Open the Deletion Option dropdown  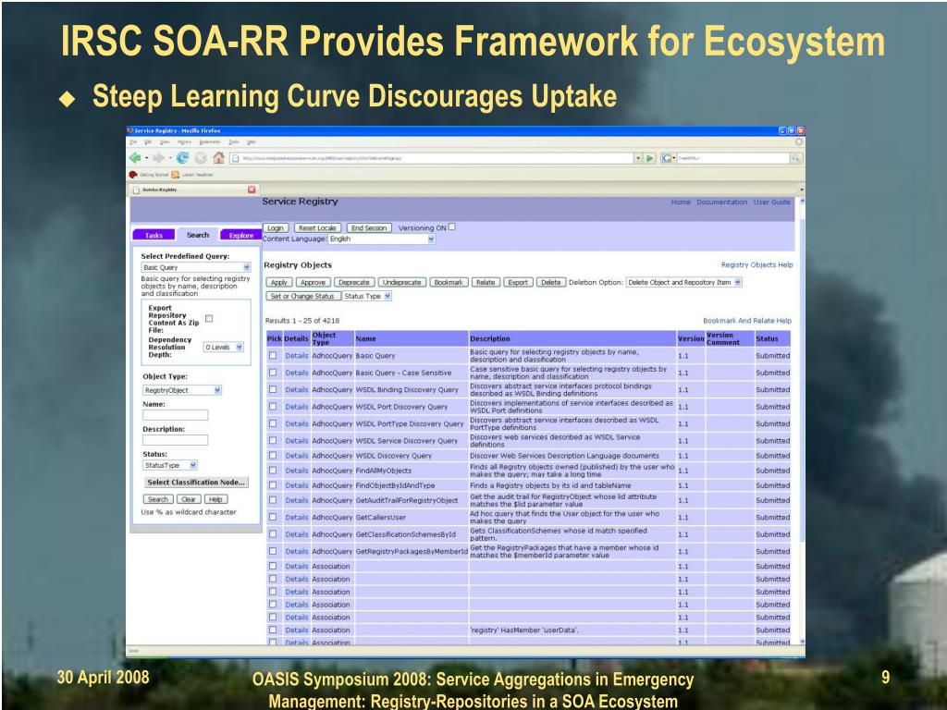click(684, 282)
